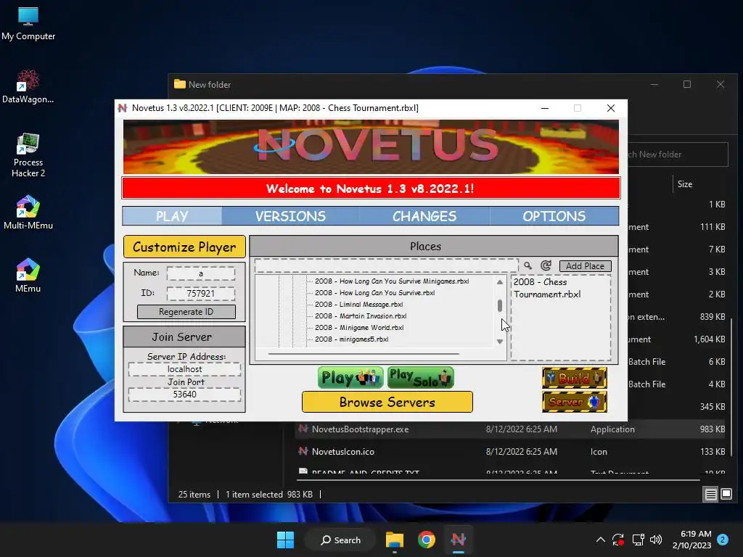
Task: Open MEmu desktop shortcut
Action: [x=28, y=276]
